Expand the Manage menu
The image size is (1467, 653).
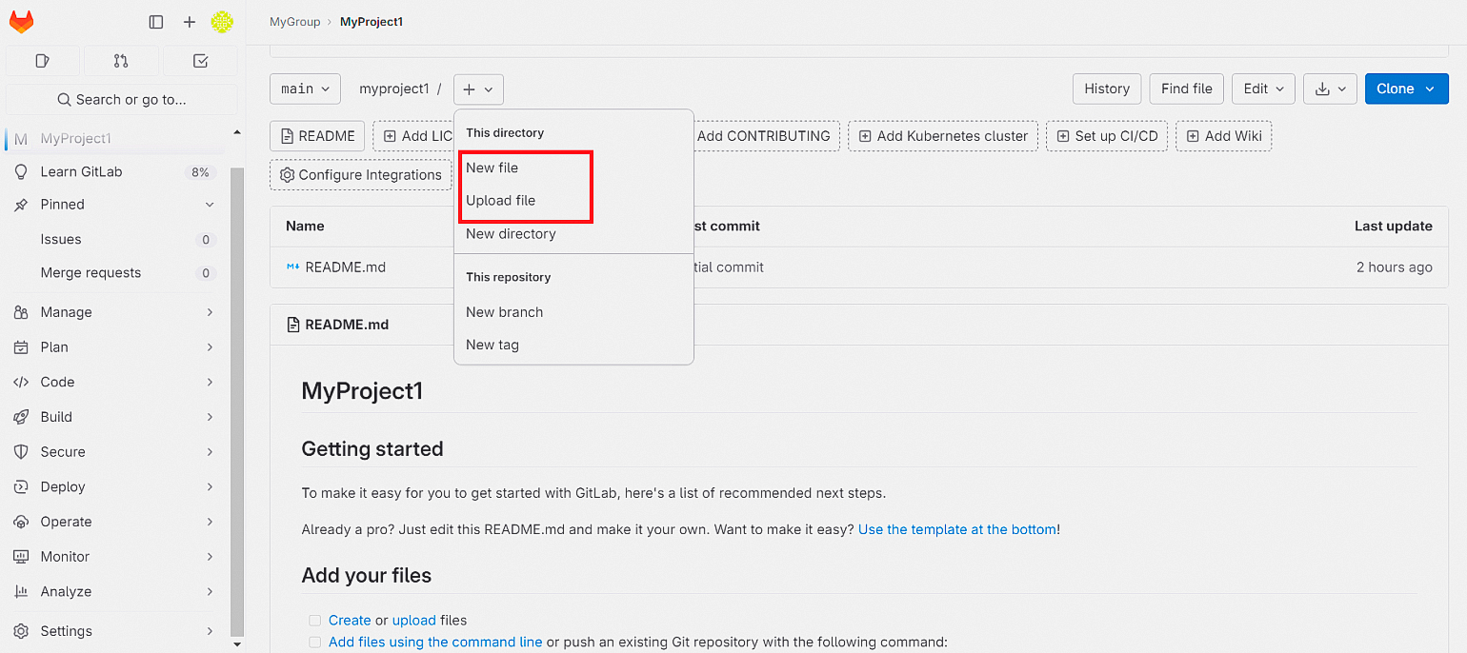click(x=114, y=312)
